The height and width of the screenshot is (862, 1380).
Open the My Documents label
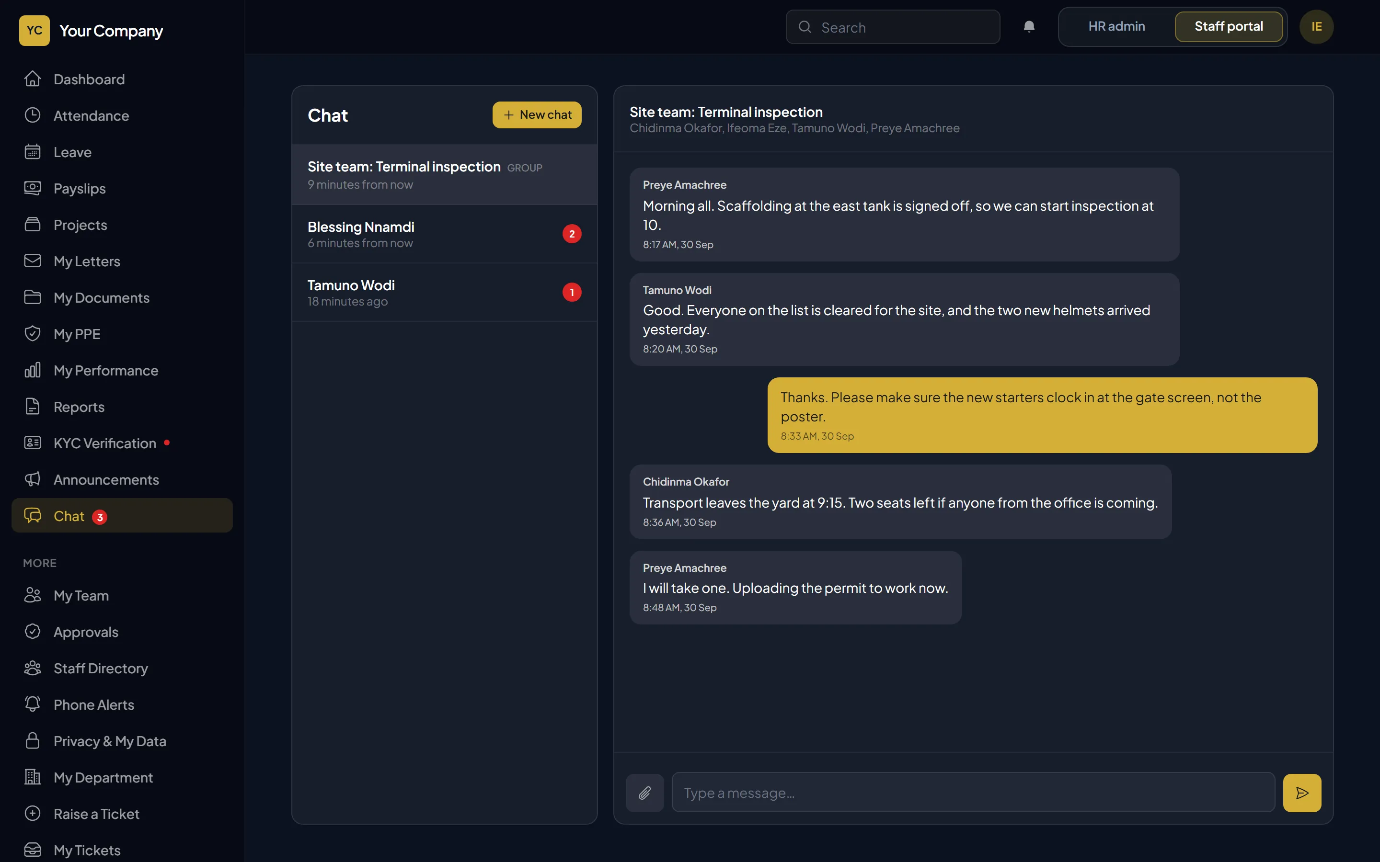(102, 297)
